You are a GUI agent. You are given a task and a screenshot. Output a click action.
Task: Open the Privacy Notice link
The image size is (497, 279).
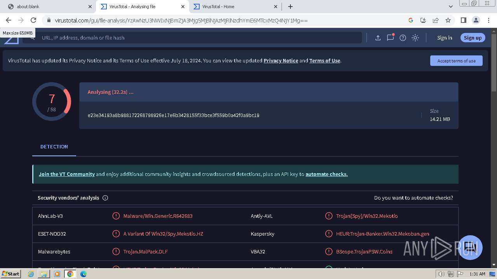[x=281, y=60]
